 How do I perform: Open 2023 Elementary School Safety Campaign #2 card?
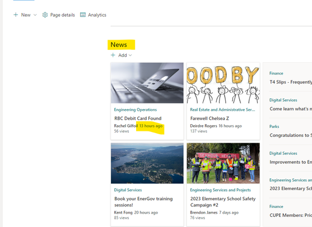[223, 202]
